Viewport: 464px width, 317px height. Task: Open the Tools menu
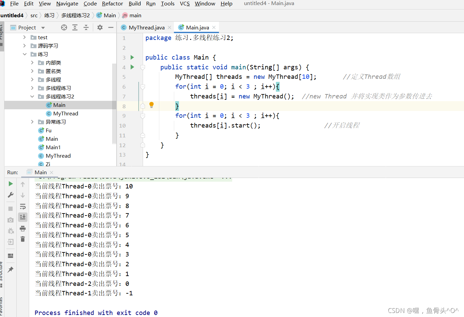(167, 4)
